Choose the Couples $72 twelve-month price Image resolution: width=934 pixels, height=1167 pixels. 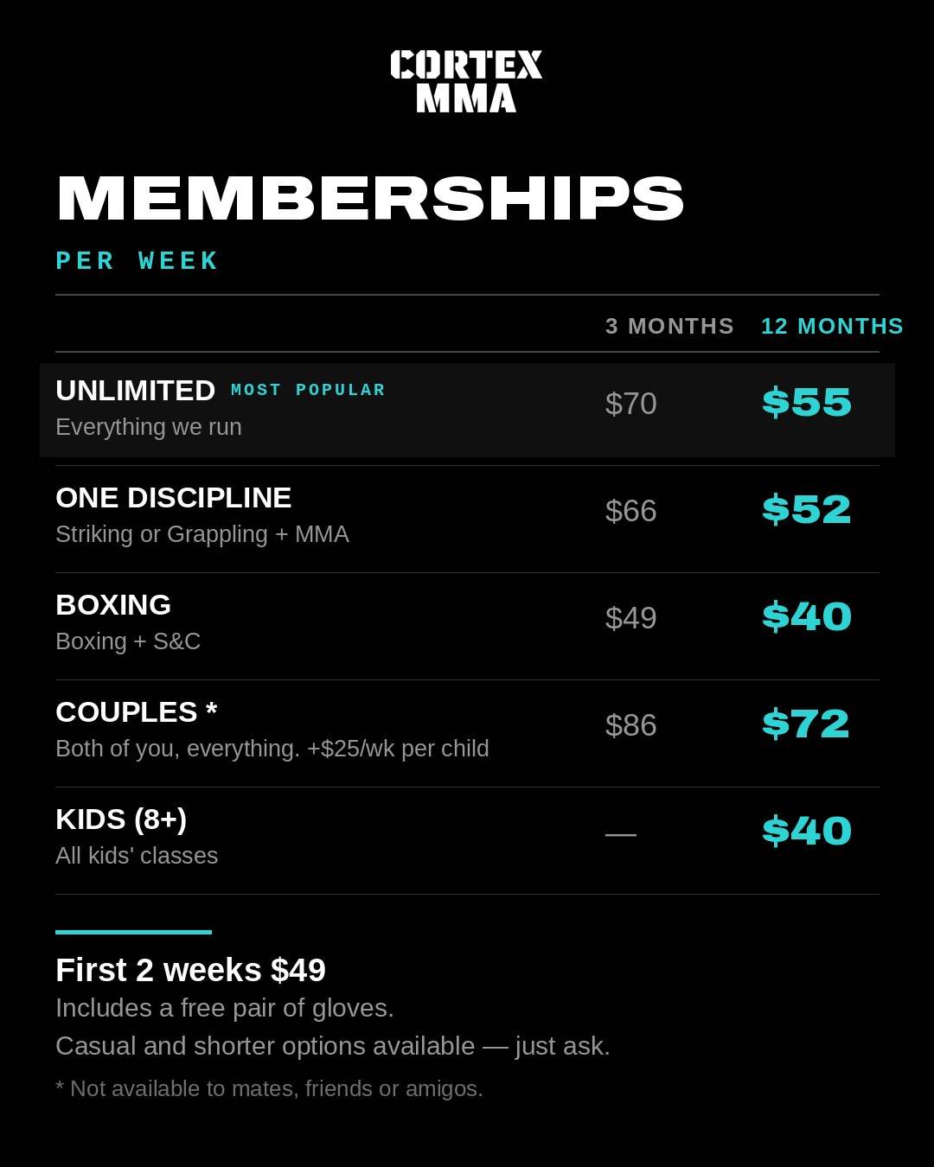coord(806,724)
